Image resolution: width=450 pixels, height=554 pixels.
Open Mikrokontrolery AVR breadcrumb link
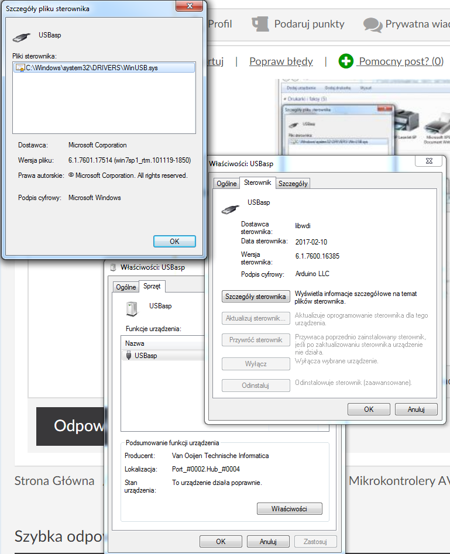pyautogui.click(x=399, y=480)
